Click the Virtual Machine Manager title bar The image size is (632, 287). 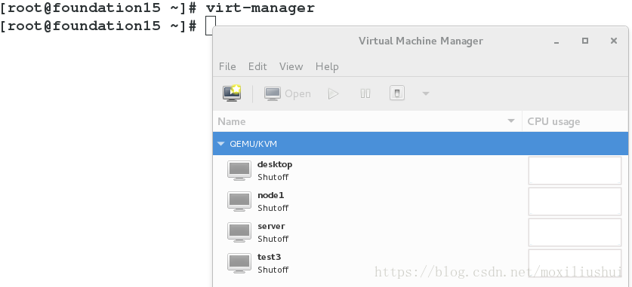421,41
